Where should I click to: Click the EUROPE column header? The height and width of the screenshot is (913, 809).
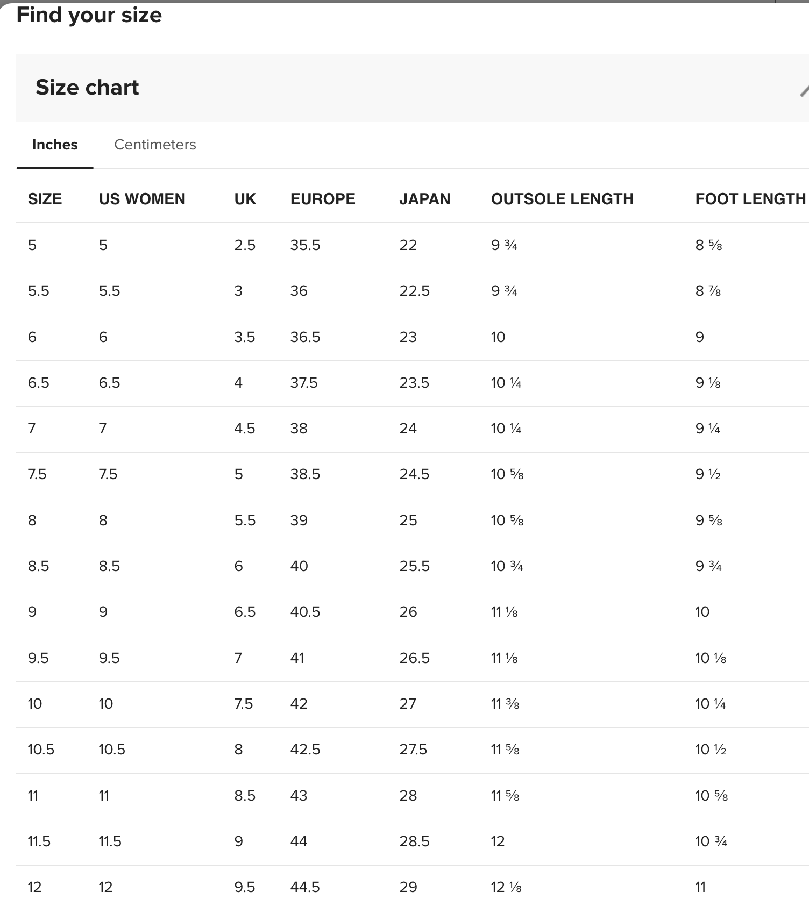[323, 199]
